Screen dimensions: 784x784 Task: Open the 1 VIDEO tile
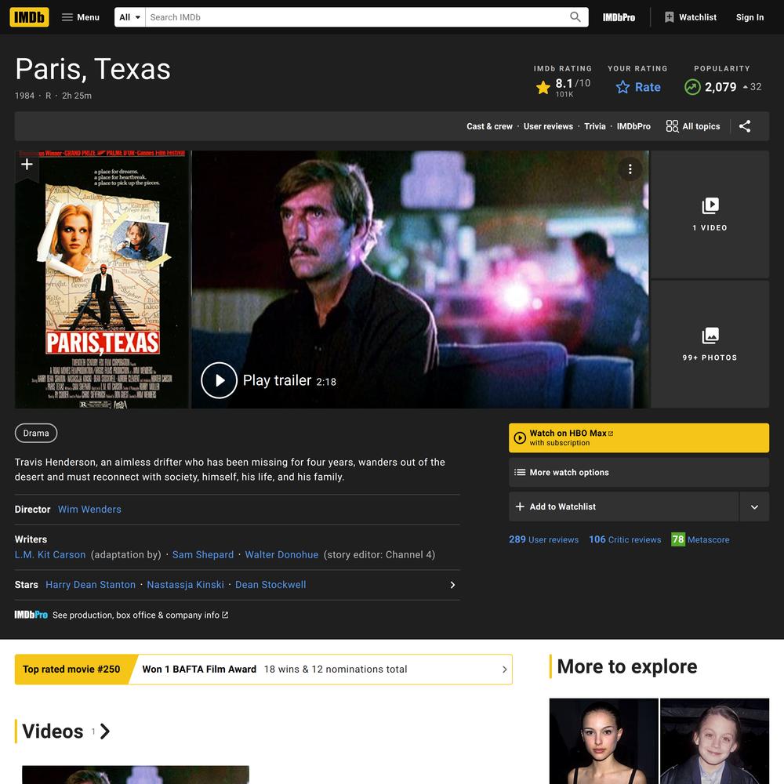(x=710, y=215)
